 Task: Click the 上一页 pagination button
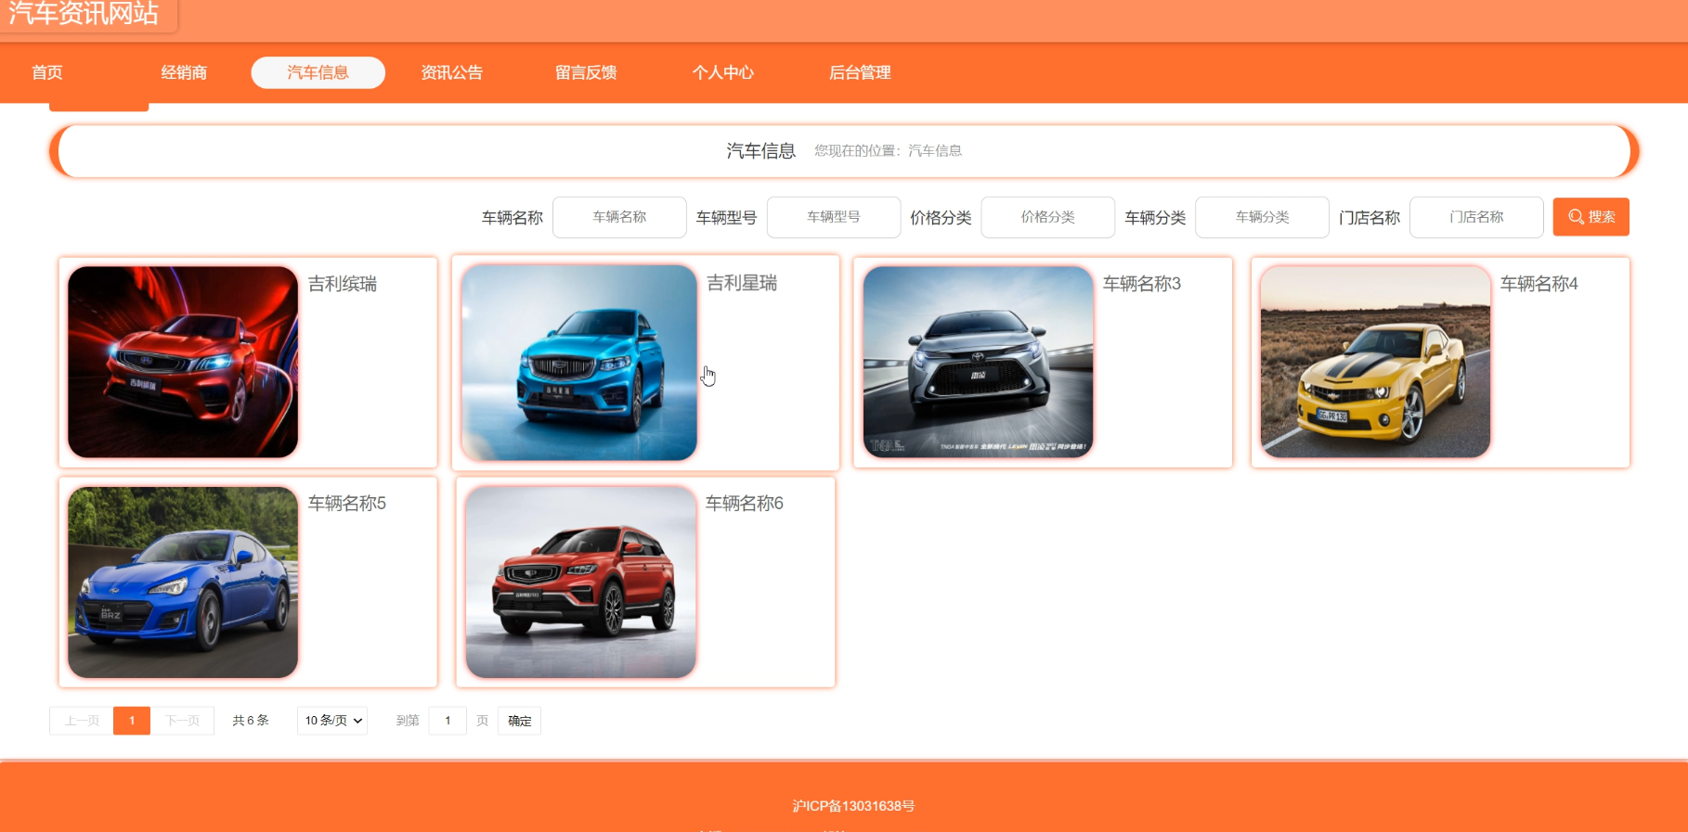[82, 721]
